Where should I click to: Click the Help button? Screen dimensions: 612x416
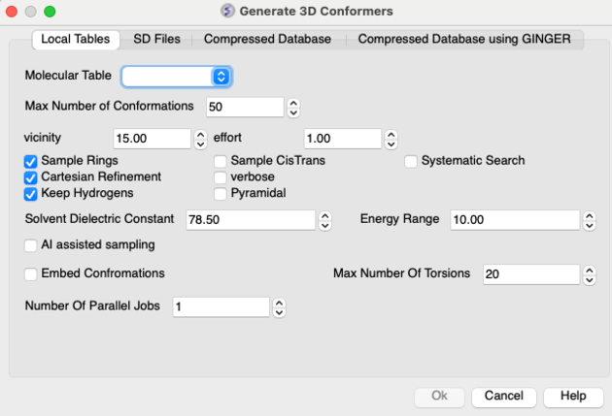click(573, 397)
